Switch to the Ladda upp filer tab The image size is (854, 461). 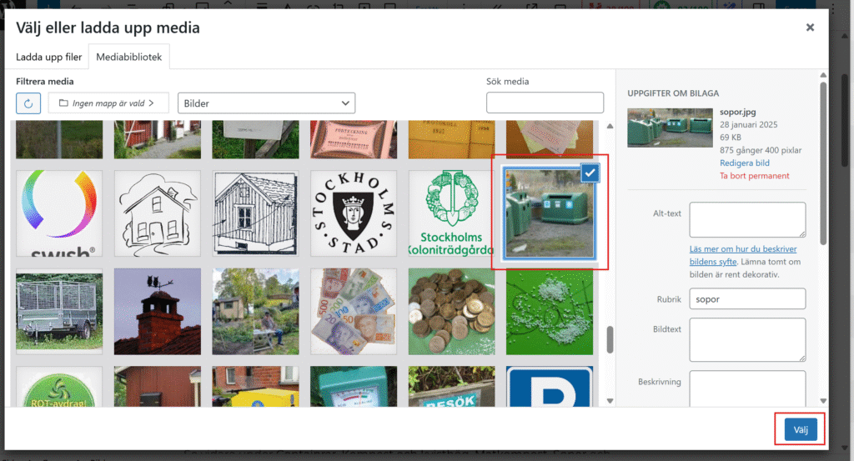pos(48,57)
